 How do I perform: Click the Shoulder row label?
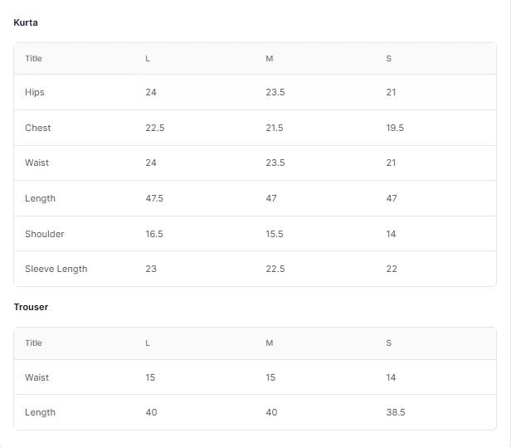coord(44,234)
